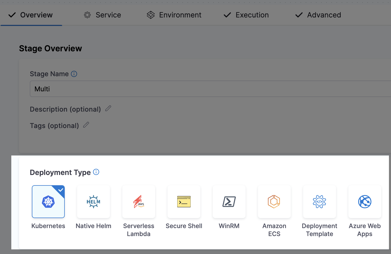
Task: Choose the WinRM deployment icon
Action: [x=229, y=202]
